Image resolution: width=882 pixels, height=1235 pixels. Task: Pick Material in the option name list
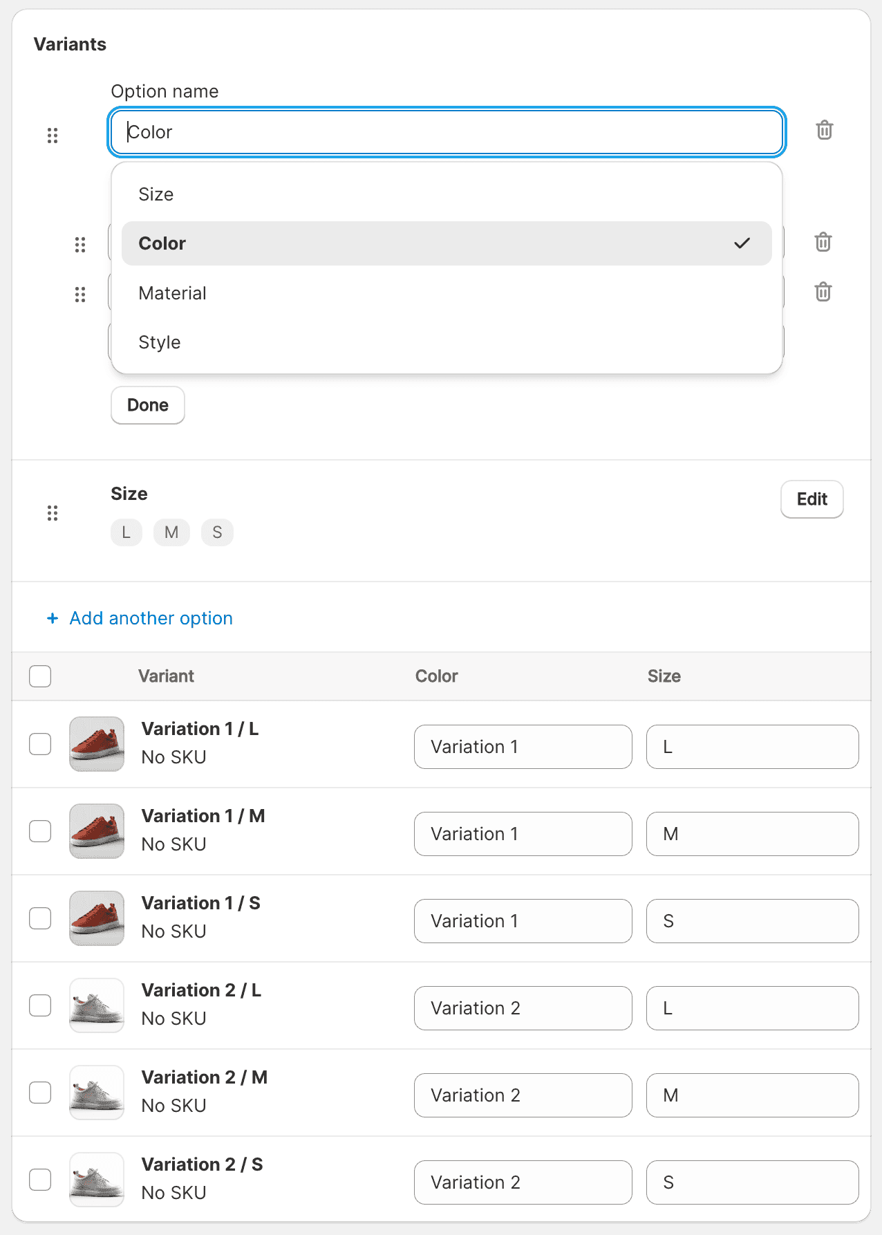coord(173,293)
